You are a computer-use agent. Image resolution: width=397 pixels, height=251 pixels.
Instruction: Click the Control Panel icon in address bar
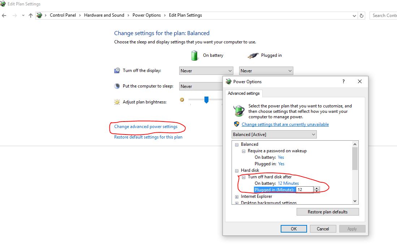(x=39, y=15)
